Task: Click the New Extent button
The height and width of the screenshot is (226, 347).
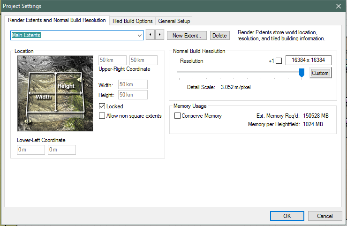Action: [187, 36]
